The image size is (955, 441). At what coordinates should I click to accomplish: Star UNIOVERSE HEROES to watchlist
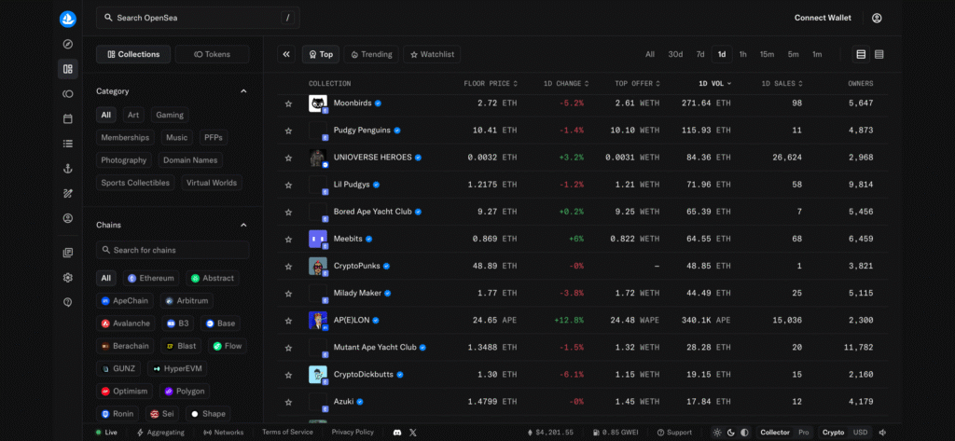pyautogui.click(x=289, y=158)
